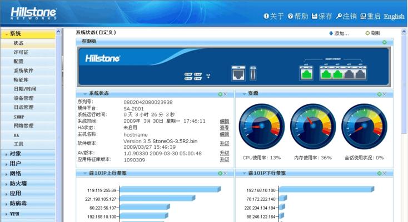Expand the 用户 sidebar section
This screenshot has height=222, width=408.
(x=28, y=164)
